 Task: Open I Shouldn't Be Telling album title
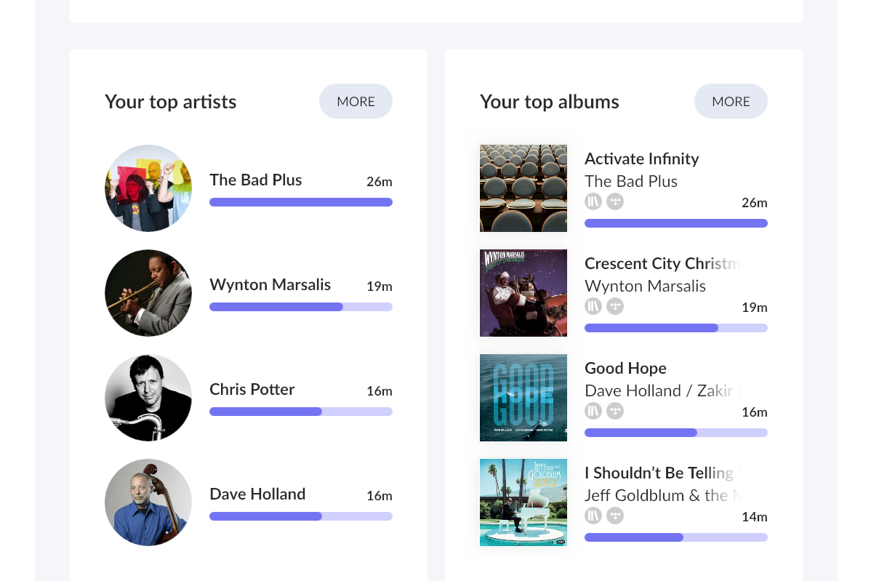(662, 473)
